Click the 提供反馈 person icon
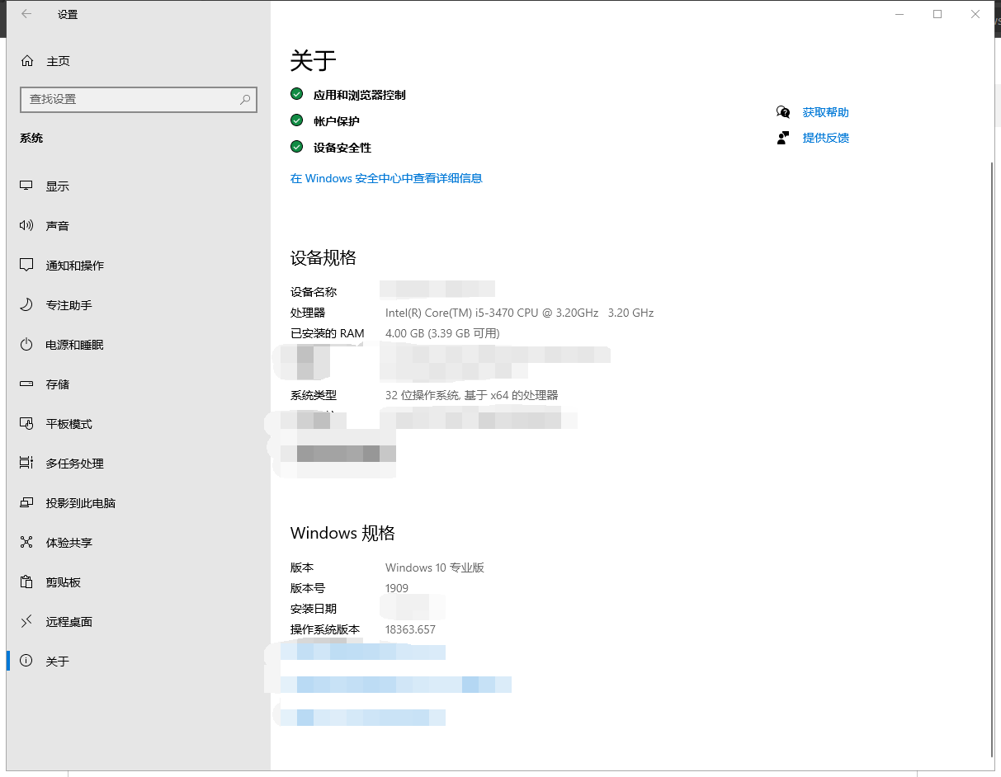The width and height of the screenshot is (1001, 777). click(783, 138)
